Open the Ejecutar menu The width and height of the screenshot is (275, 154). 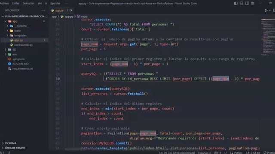click(x=55, y=3)
